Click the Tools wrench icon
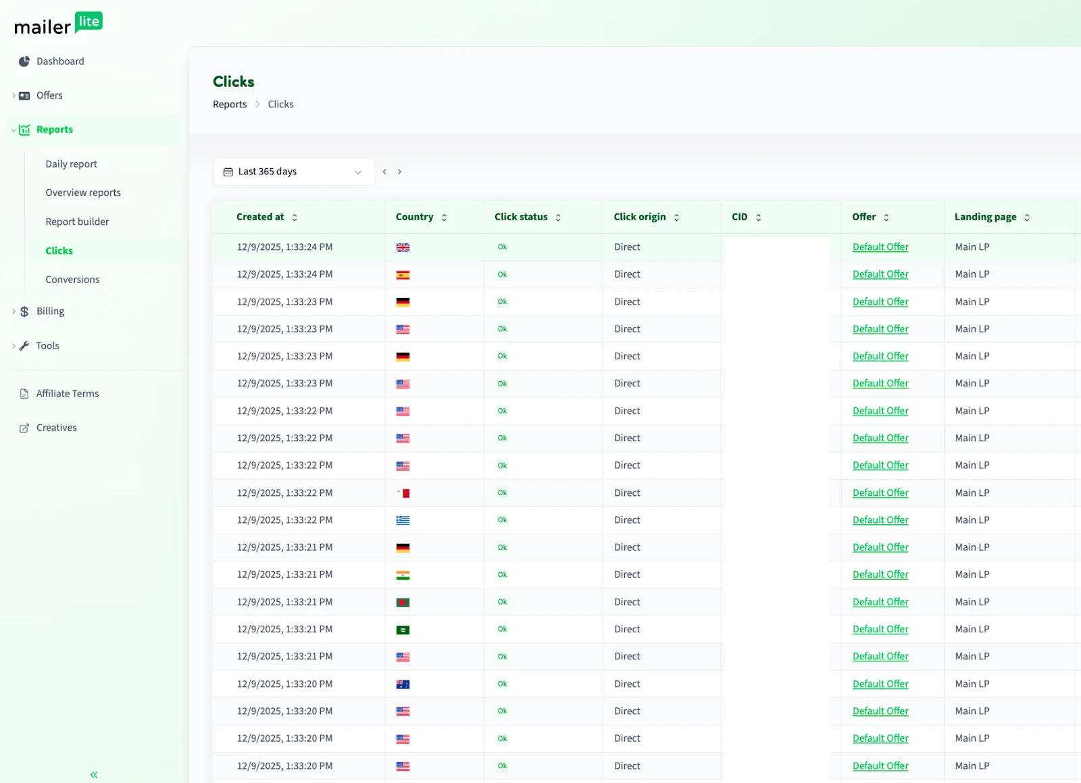This screenshot has width=1081, height=783. click(24, 346)
